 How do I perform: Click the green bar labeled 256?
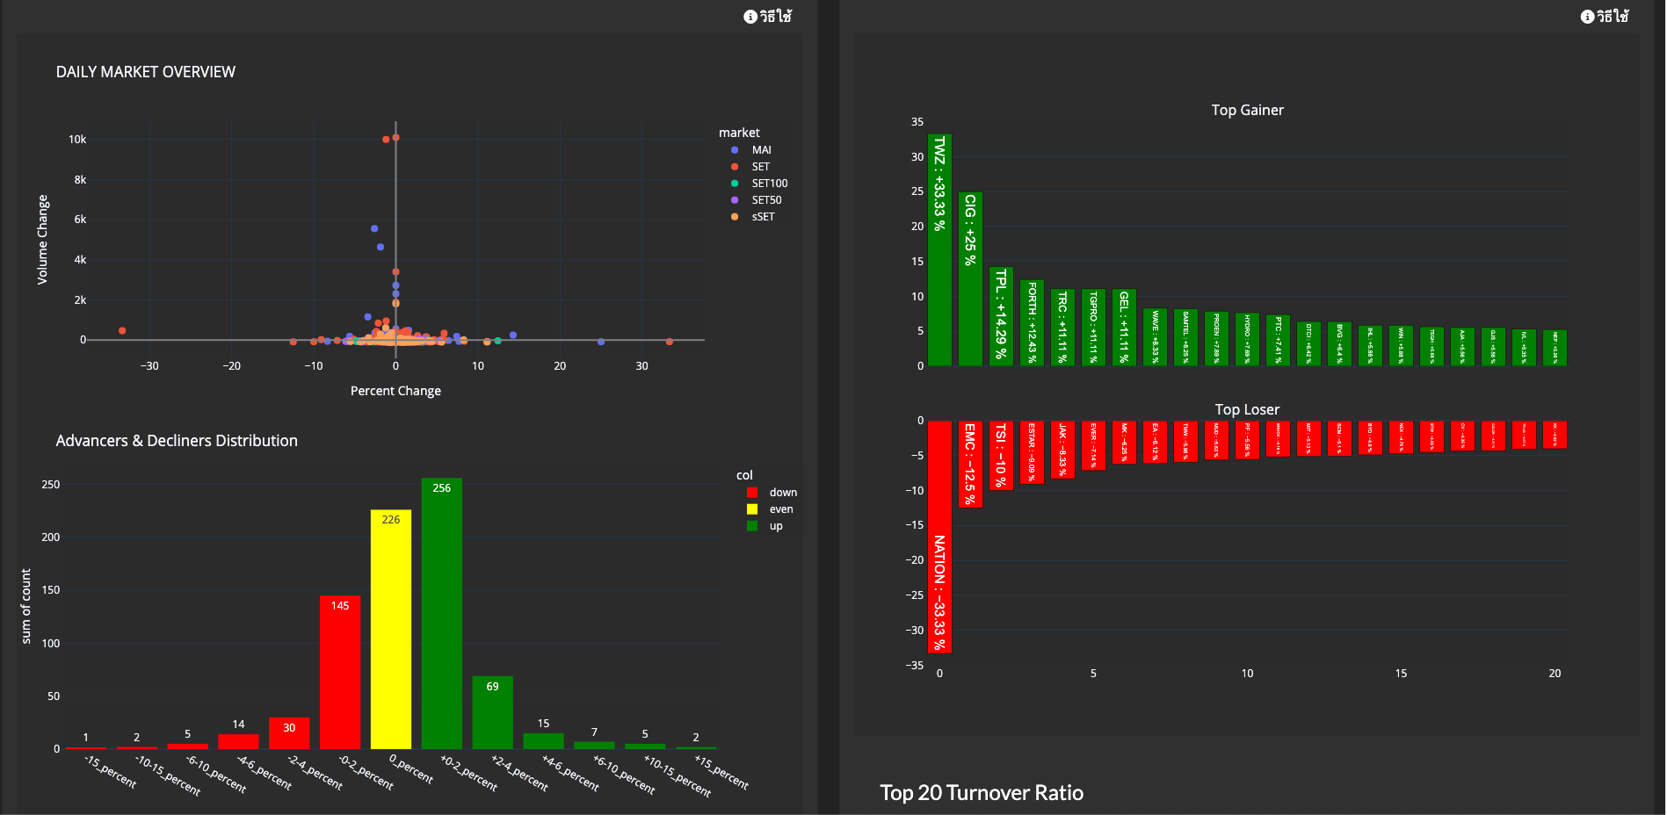pyautogui.click(x=441, y=615)
